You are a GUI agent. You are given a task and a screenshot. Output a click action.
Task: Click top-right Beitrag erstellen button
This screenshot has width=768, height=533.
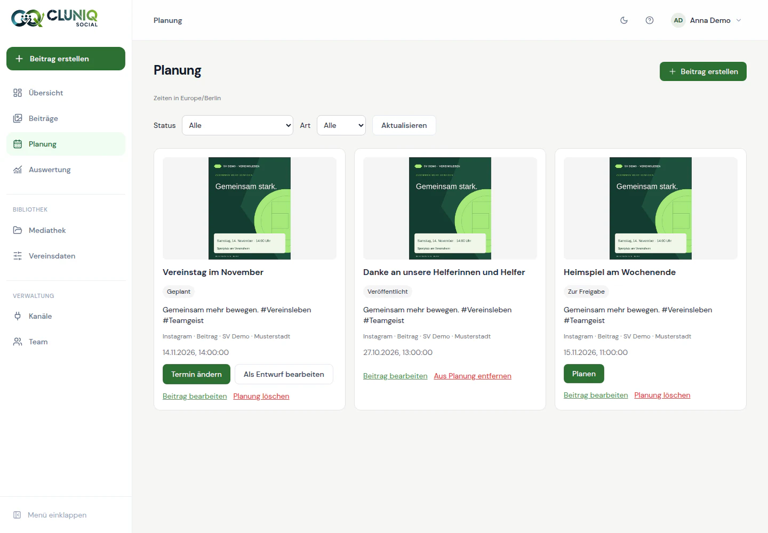(x=703, y=71)
